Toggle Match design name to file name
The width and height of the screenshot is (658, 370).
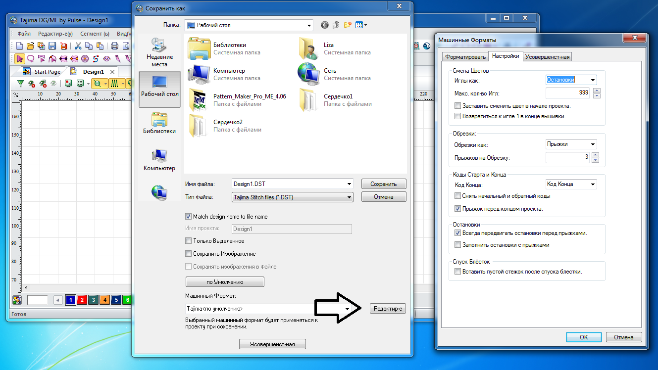click(x=188, y=217)
